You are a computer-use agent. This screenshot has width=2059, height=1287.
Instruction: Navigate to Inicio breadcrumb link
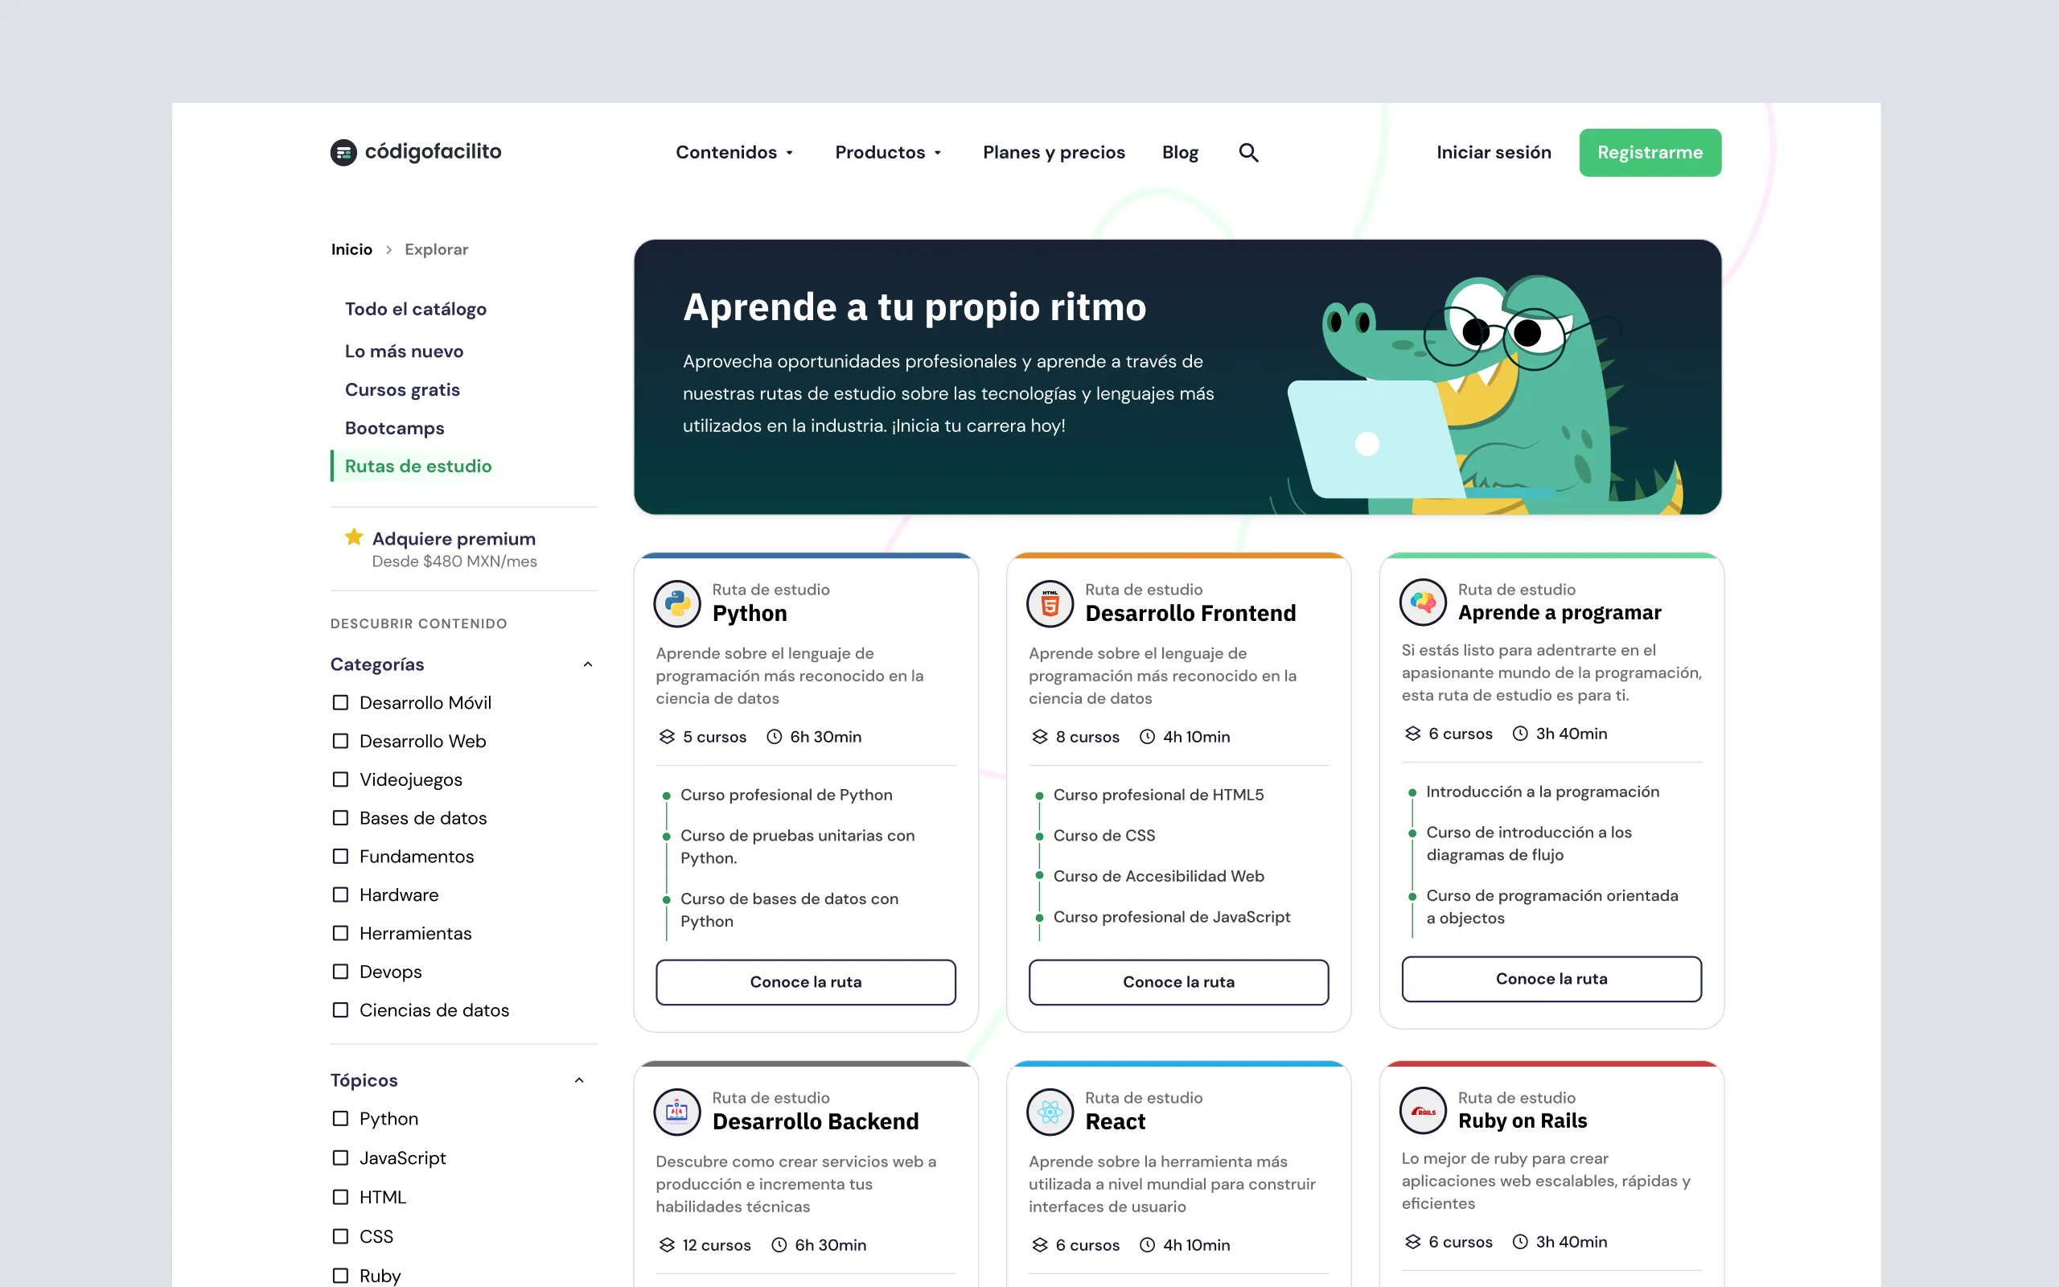click(x=351, y=249)
